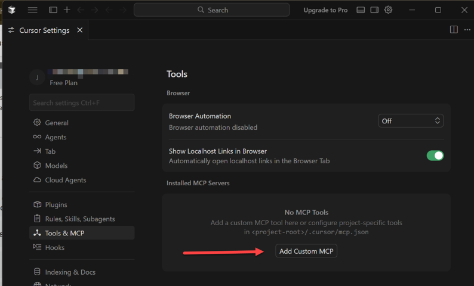Click the Tools & MCP icon
Viewport: 474px width, 286px height.
[x=37, y=232]
